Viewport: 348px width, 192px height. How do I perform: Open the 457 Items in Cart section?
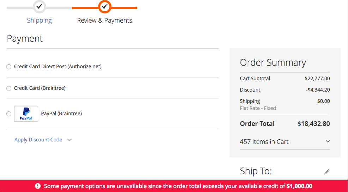[x=285, y=141]
